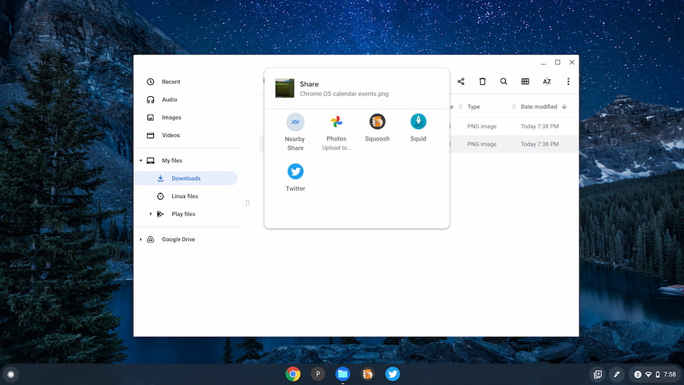Click the delete trash icon
Viewport: 684px width, 385px height.
coord(482,81)
